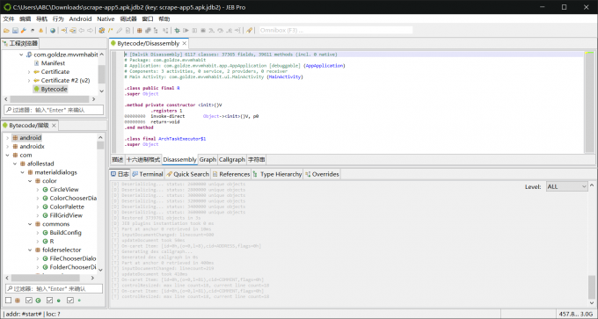Click the type hierarchy toolbar icon
Screen dimensions: 598x319
coord(156,31)
